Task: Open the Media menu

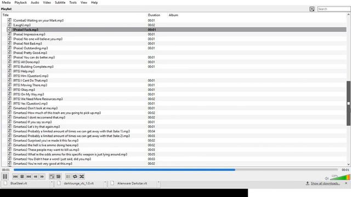Action: tap(6, 2)
